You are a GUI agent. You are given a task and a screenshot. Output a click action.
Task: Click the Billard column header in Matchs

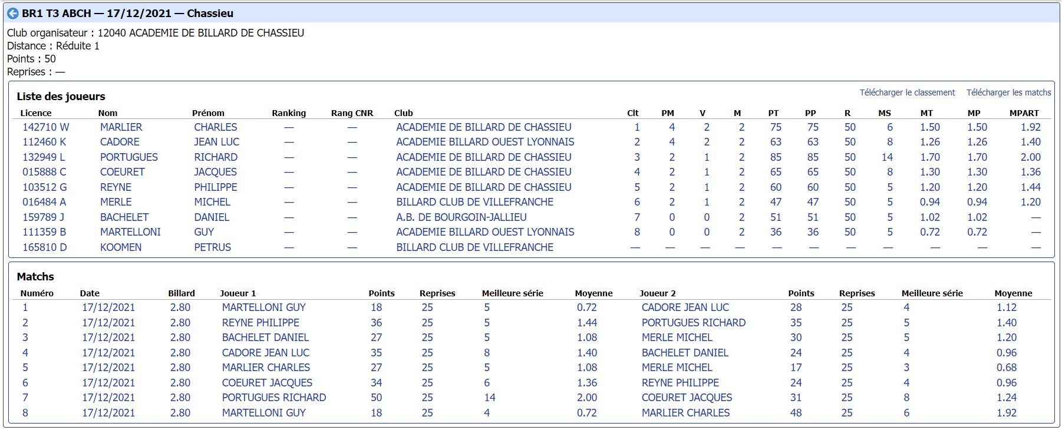[x=182, y=293]
